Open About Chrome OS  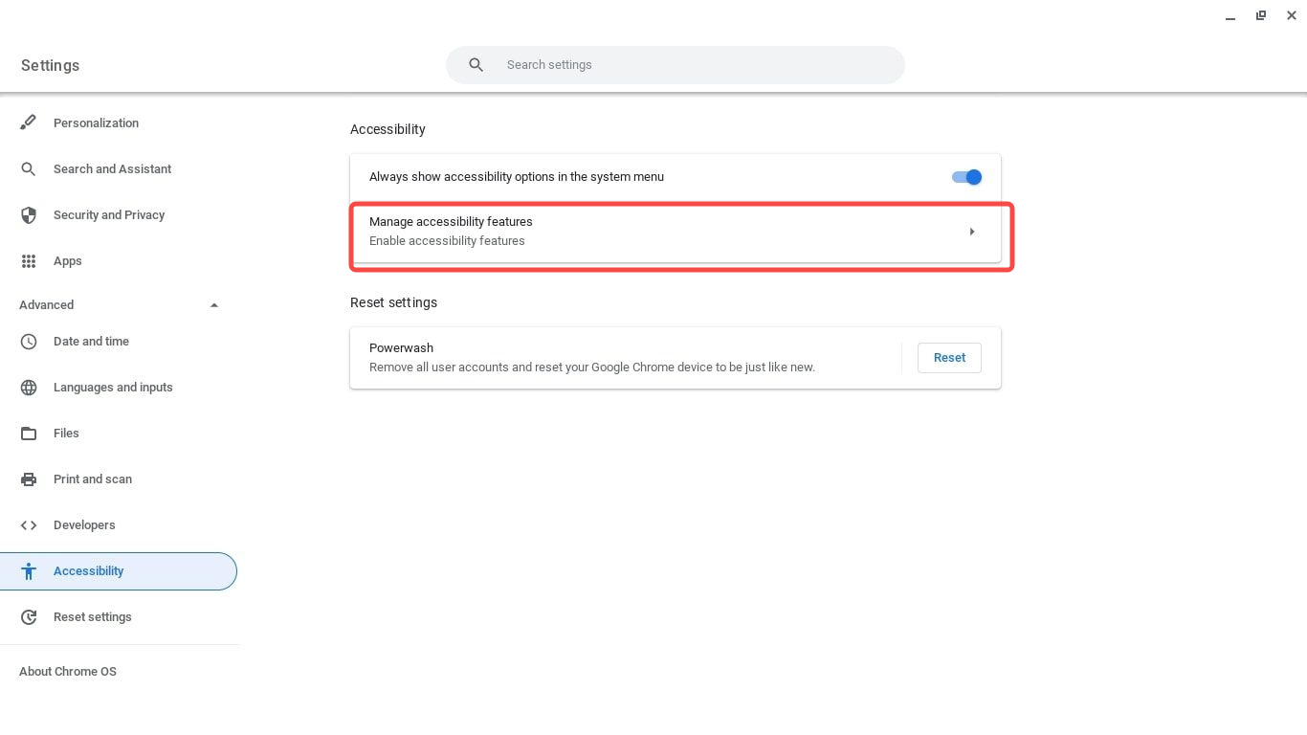(x=67, y=671)
